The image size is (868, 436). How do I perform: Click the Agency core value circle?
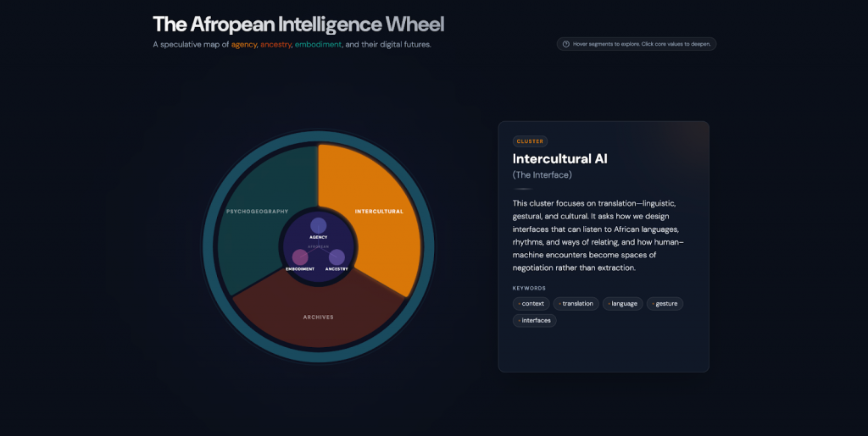[318, 225]
